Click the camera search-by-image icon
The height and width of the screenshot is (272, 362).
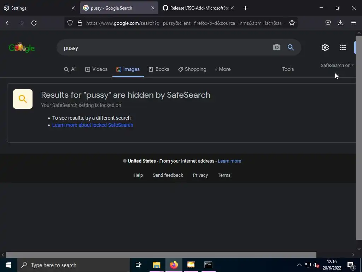coord(276,47)
